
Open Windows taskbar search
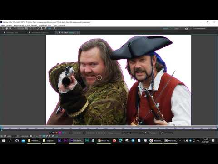pos(10,141)
